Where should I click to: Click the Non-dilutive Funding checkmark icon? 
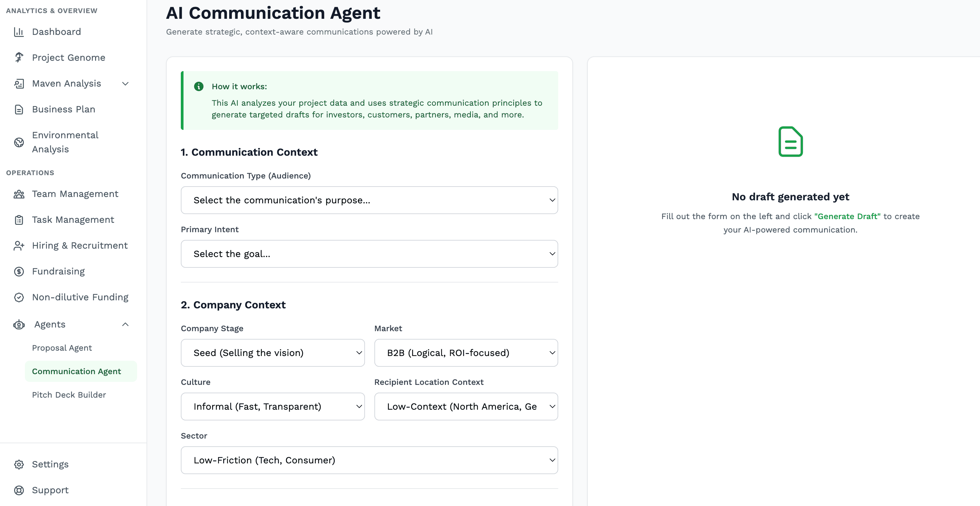tap(19, 297)
